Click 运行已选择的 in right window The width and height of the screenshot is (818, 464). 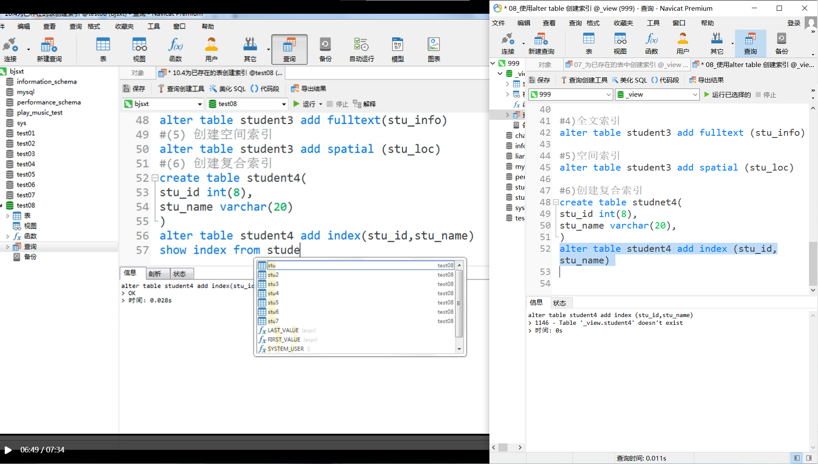pyautogui.click(x=727, y=95)
